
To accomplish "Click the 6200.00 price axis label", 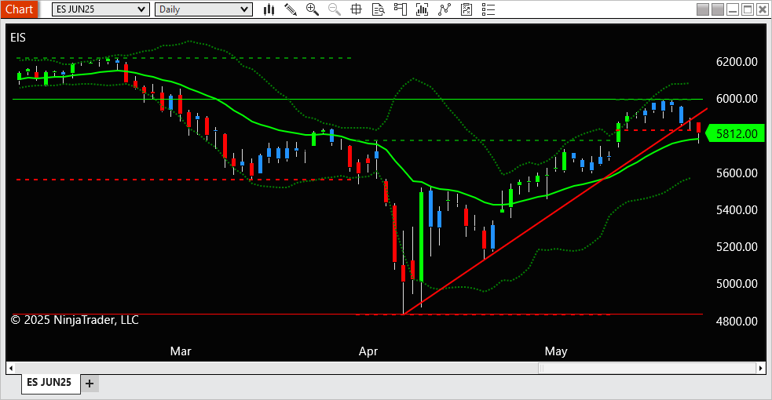I will pyautogui.click(x=737, y=62).
